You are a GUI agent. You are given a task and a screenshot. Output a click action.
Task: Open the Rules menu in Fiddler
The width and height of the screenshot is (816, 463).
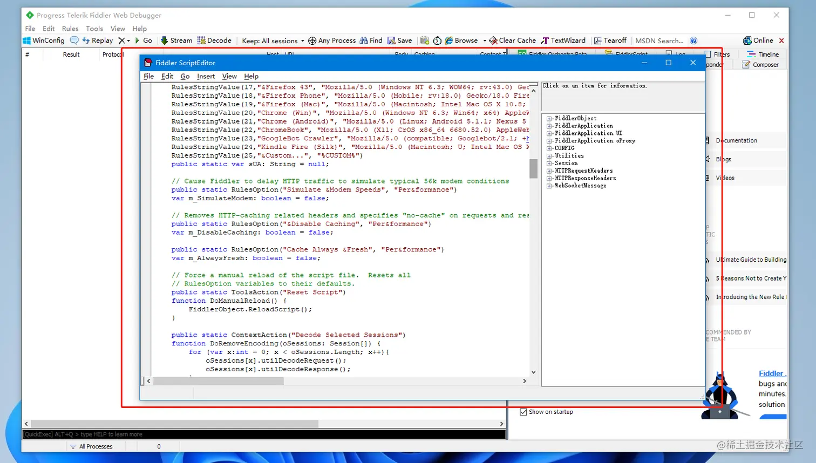70,29
